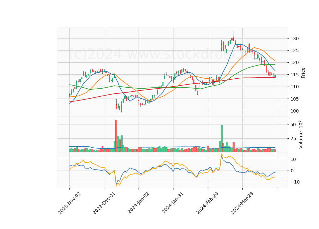This screenshot has width=319, height=229.
Task: Click the 2023-Dec-01 date label
Action: (104, 203)
